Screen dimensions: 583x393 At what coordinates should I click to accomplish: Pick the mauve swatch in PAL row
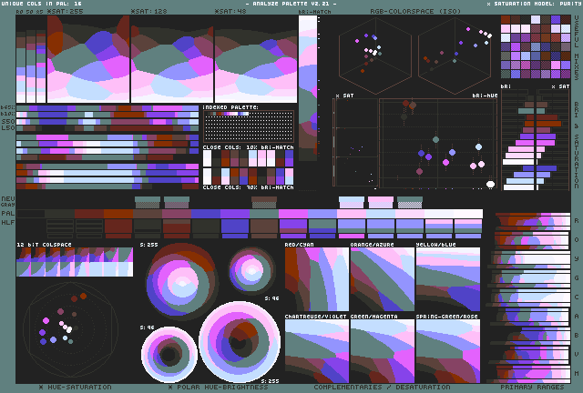pos(177,214)
